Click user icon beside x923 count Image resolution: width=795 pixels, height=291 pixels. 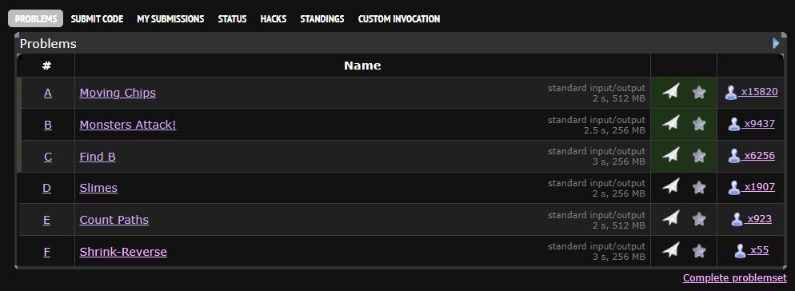click(x=737, y=220)
